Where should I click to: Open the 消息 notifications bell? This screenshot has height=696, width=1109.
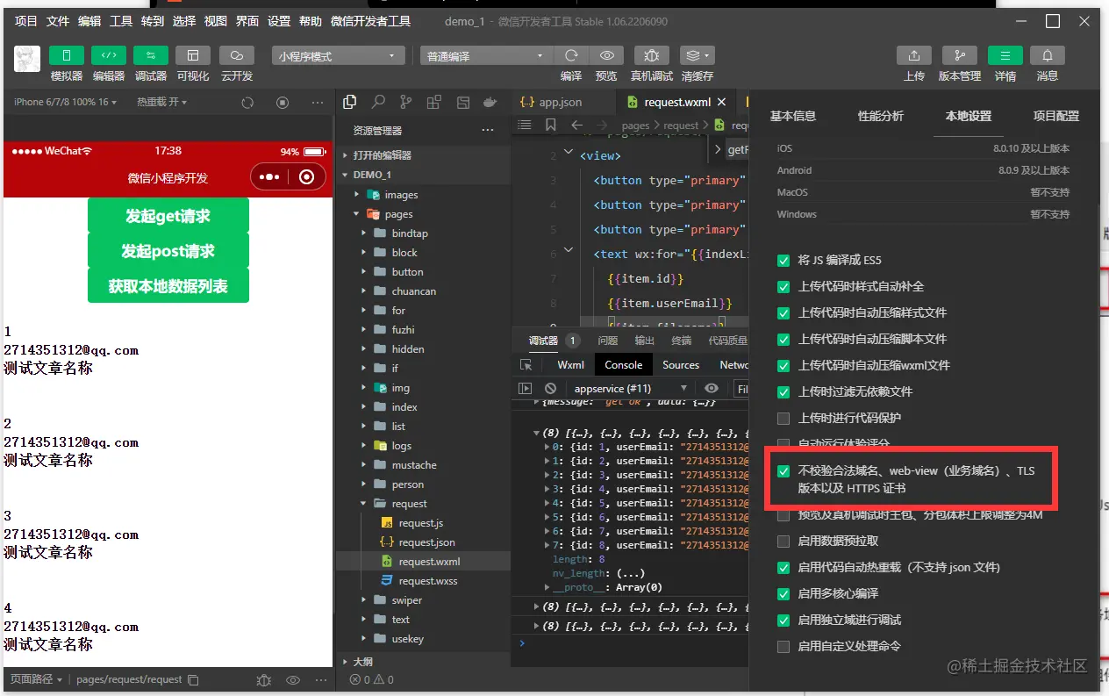[x=1048, y=55]
